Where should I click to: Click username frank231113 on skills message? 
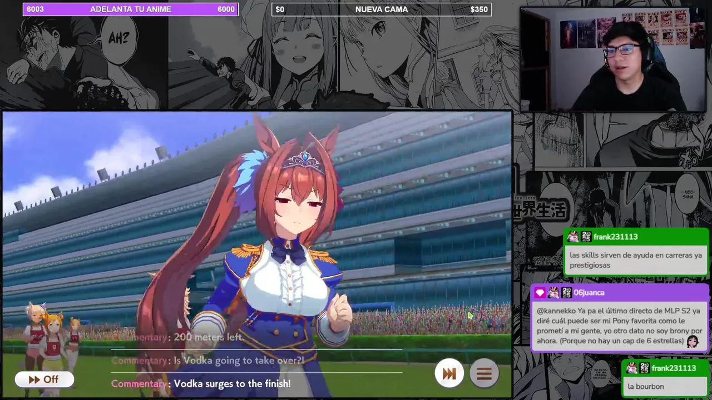coord(615,237)
